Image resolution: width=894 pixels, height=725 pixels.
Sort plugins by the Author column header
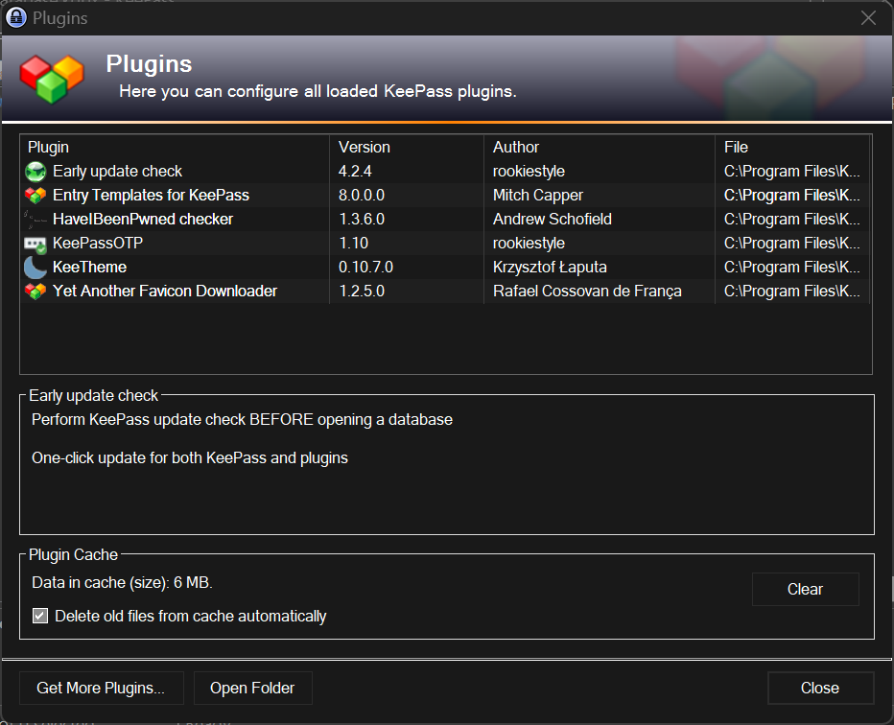[x=599, y=148]
